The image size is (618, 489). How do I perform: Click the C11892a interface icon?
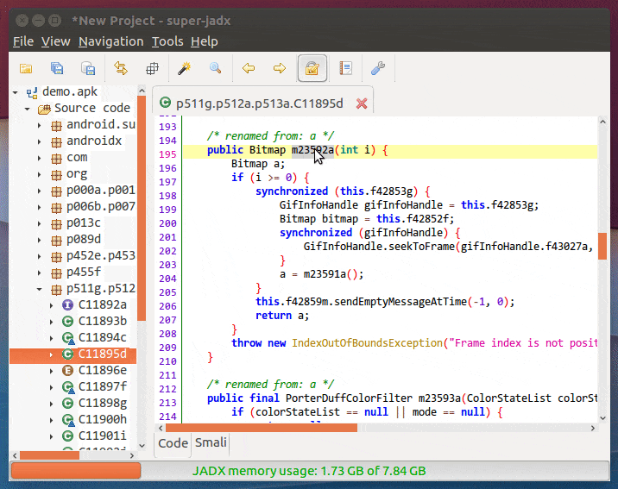click(x=68, y=305)
